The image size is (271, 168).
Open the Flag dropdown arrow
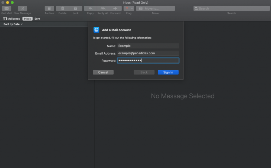(132, 8)
